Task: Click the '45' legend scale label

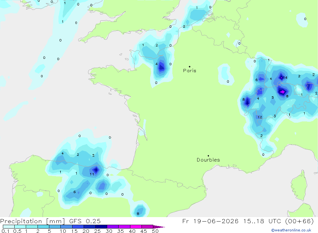Action: tap(144, 231)
